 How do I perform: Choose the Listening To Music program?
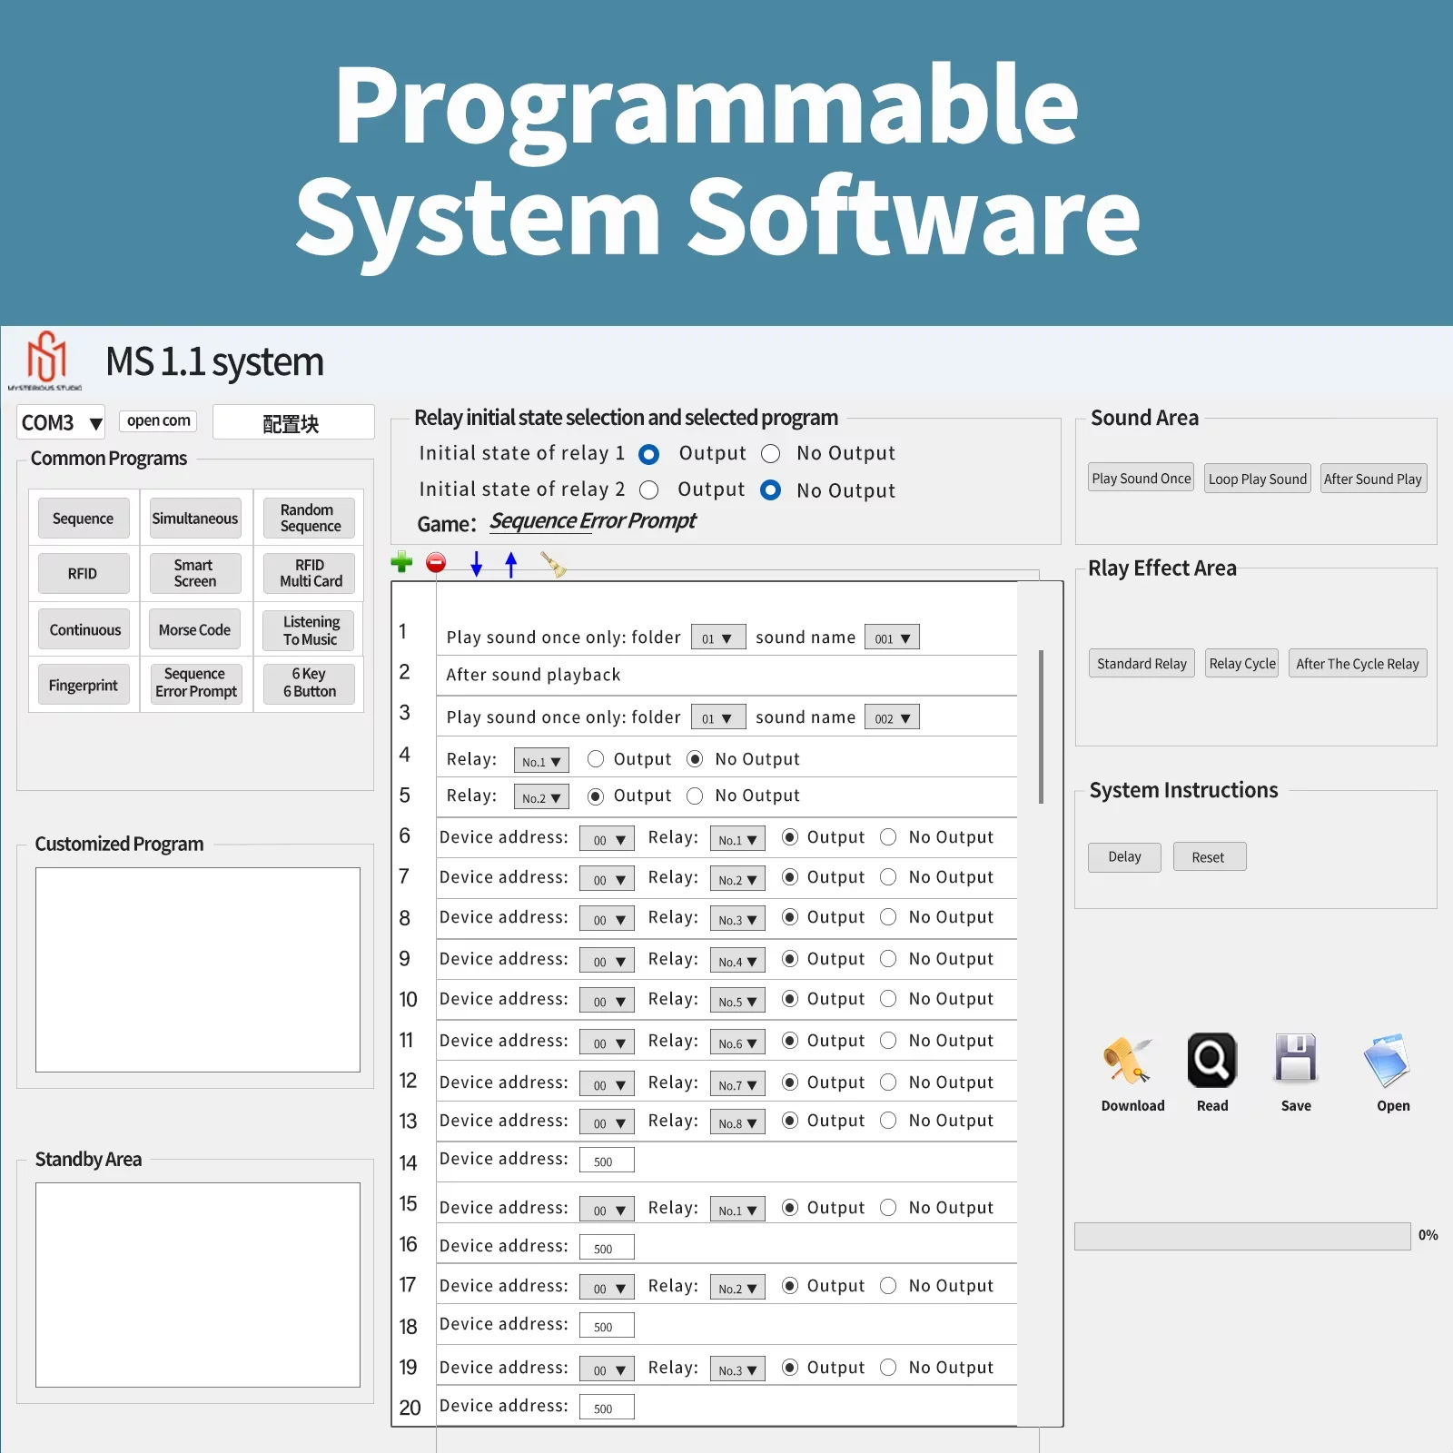(310, 630)
